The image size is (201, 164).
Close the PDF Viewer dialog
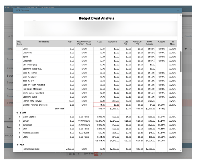[178, 11]
